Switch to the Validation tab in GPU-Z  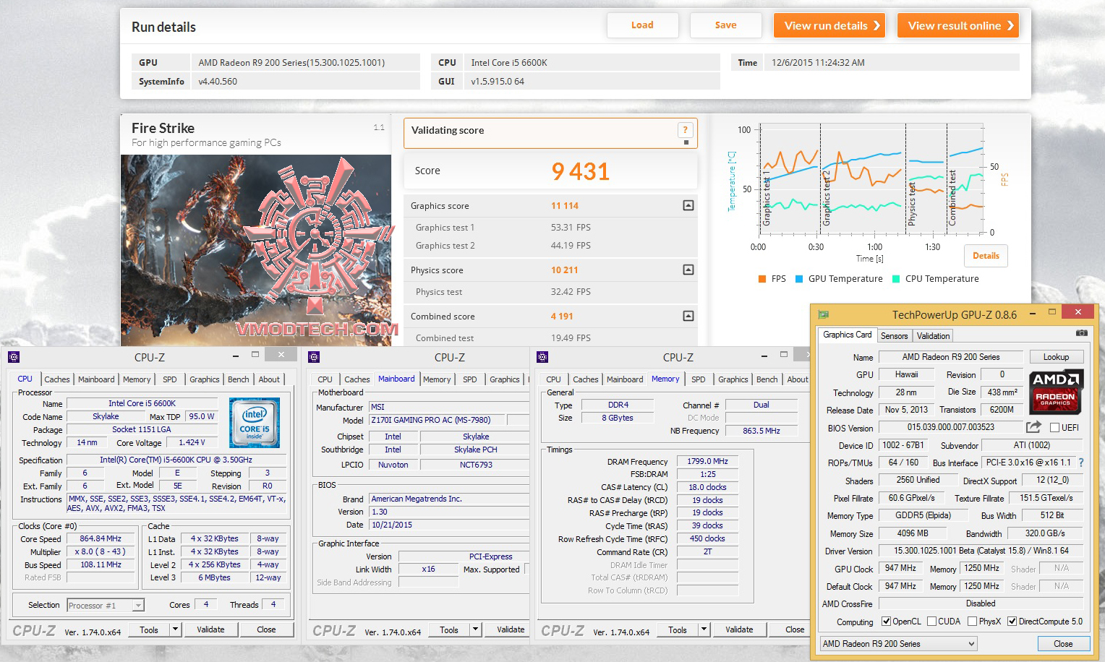click(x=933, y=335)
